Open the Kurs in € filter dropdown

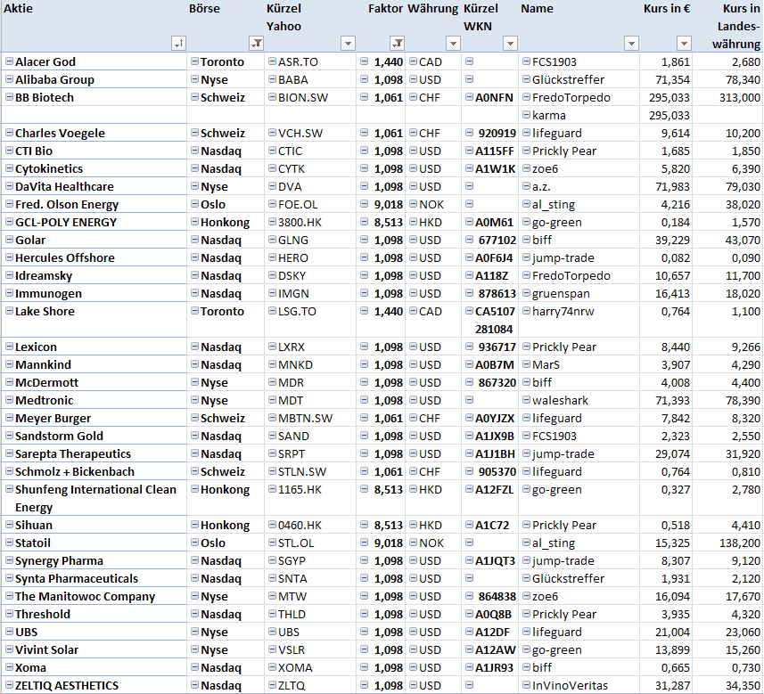[x=684, y=43]
